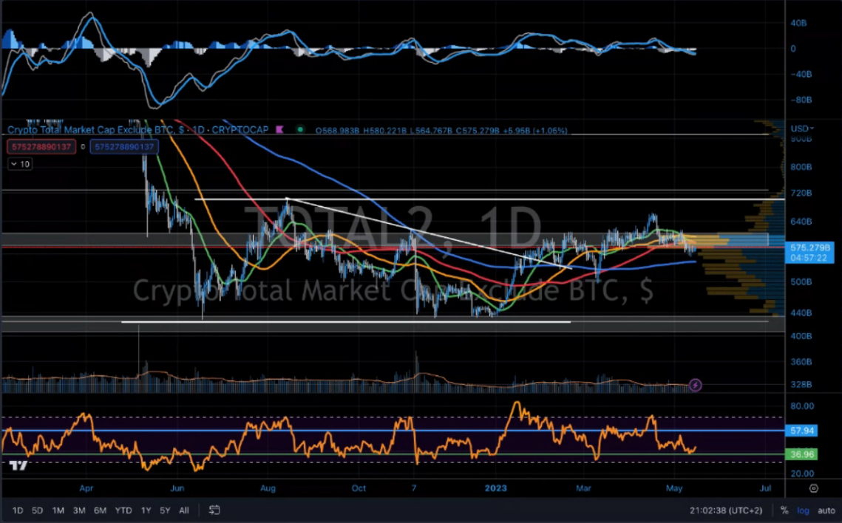Click the green market status dot

(x=300, y=130)
